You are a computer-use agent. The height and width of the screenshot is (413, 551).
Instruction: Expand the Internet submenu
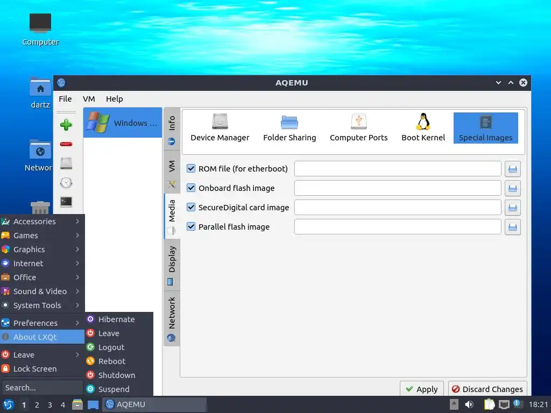pos(42,264)
